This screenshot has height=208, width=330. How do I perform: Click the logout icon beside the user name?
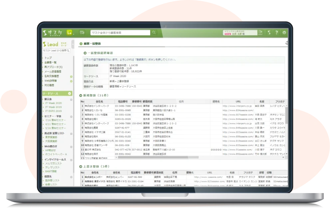point(260,33)
